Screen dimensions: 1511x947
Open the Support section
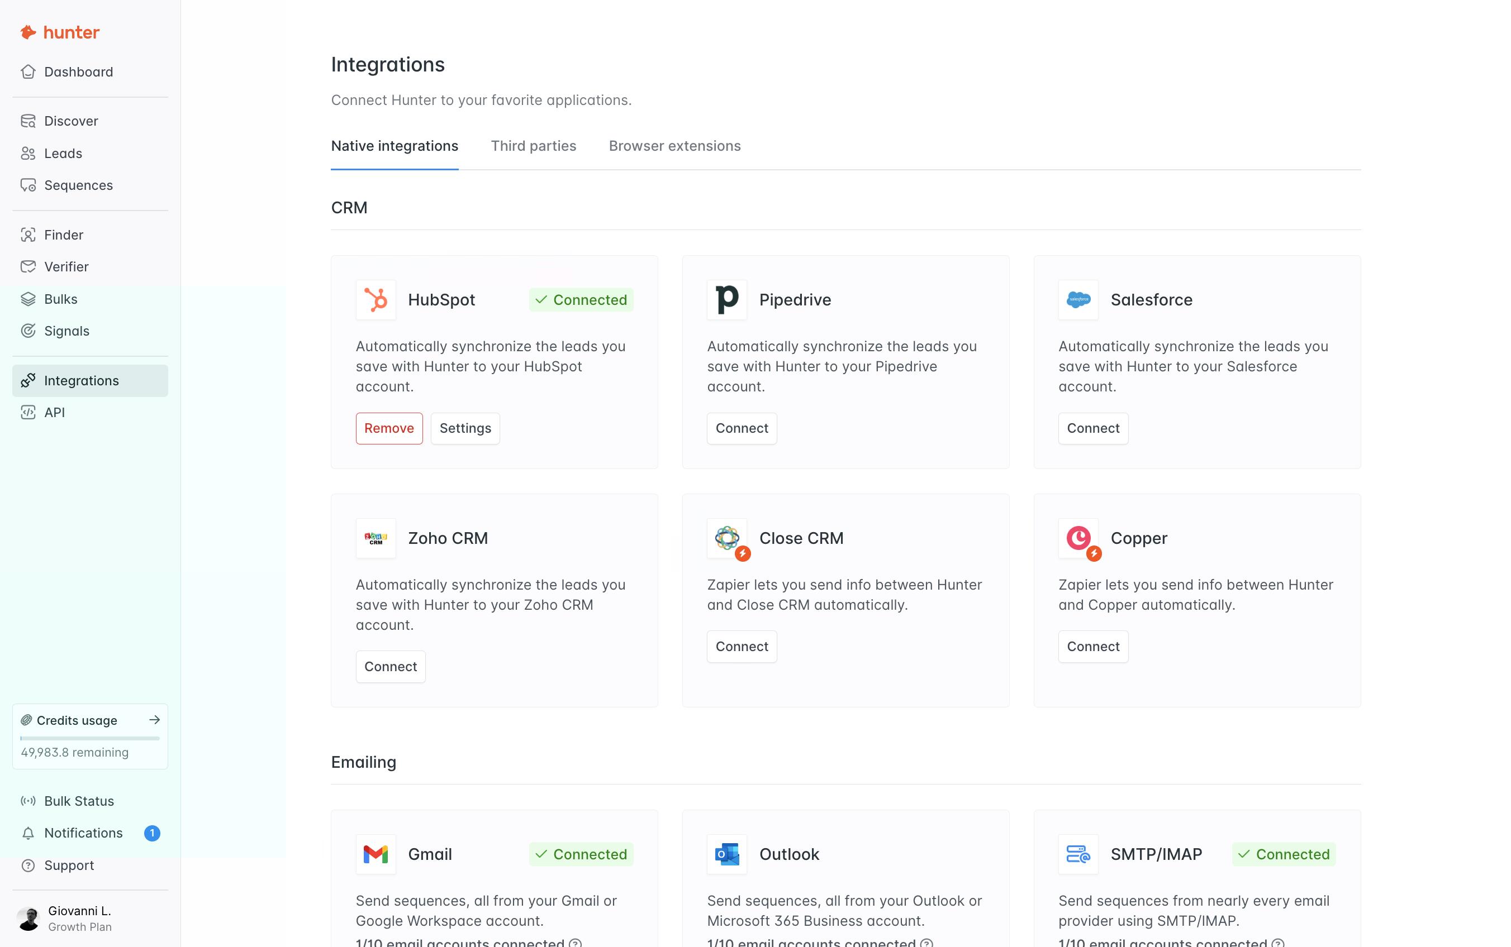click(x=69, y=865)
